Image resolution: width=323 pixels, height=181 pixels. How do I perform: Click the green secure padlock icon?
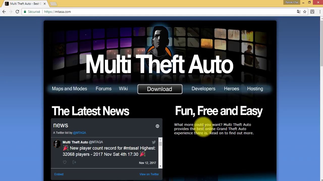tap(25, 12)
